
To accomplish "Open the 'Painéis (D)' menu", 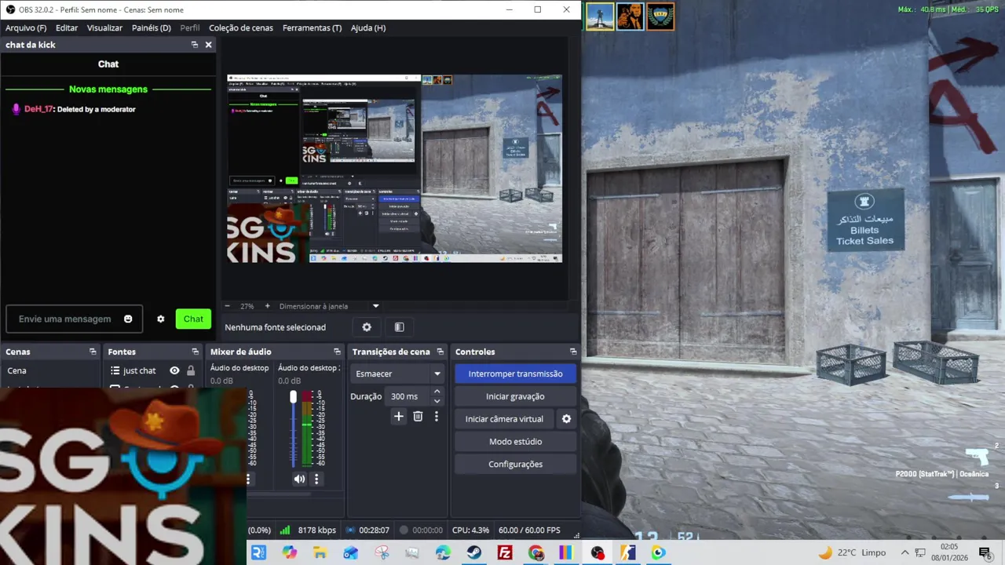I will click(x=152, y=27).
